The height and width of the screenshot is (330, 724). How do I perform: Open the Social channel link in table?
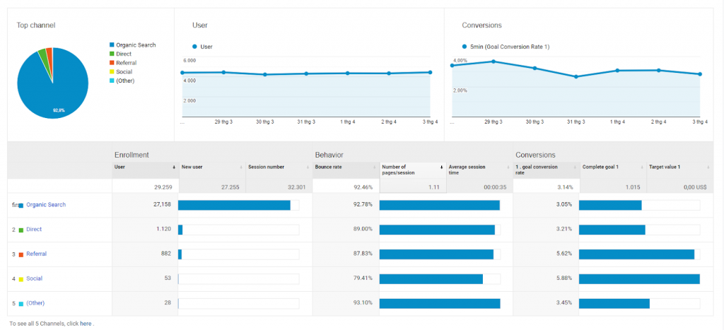click(x=34, y=278)
